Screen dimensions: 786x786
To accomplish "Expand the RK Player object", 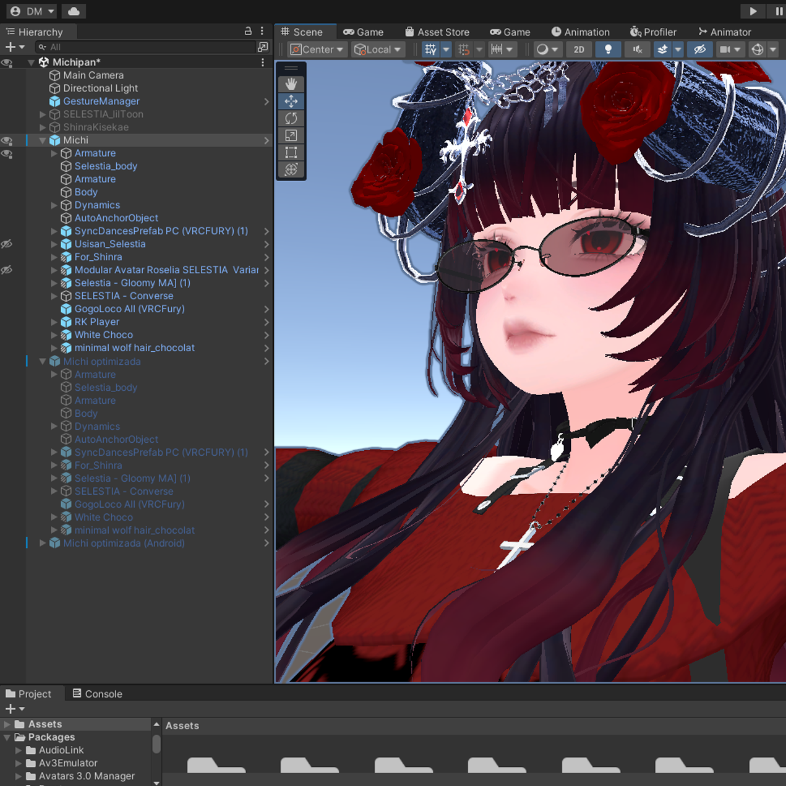I will [x=54, y=322].
